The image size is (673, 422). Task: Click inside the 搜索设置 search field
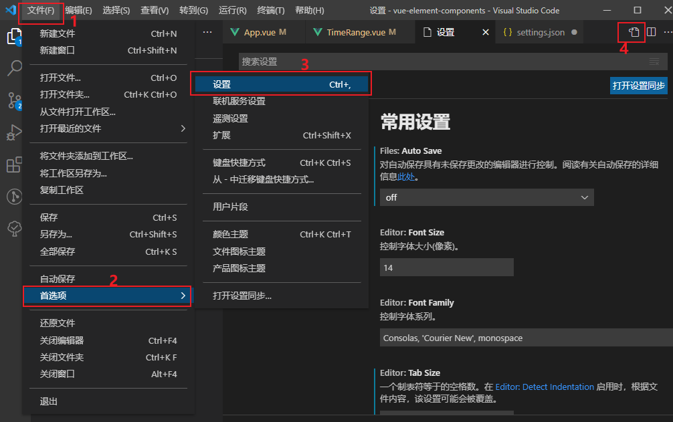[x=334, y=62]
